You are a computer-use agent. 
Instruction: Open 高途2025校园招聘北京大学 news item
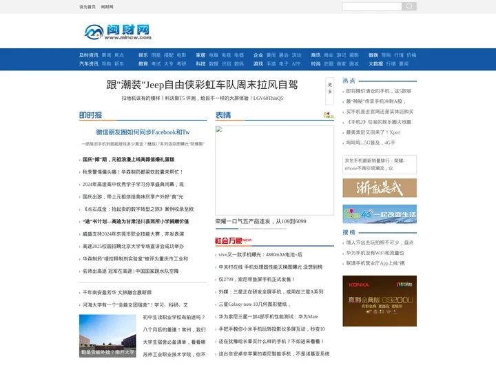coord(133,246)
